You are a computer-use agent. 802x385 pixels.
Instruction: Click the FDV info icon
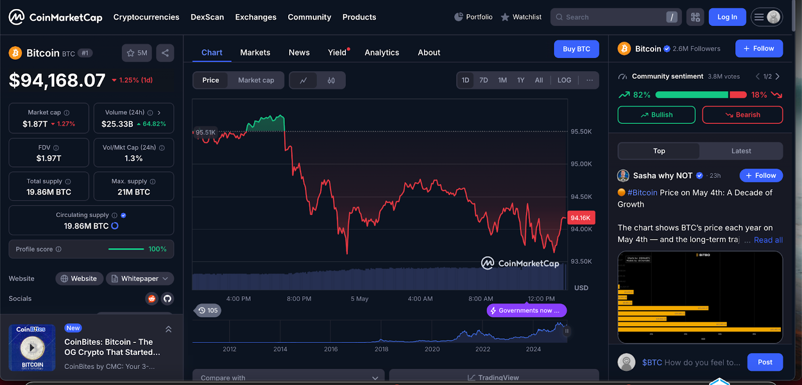pos(56,148)
